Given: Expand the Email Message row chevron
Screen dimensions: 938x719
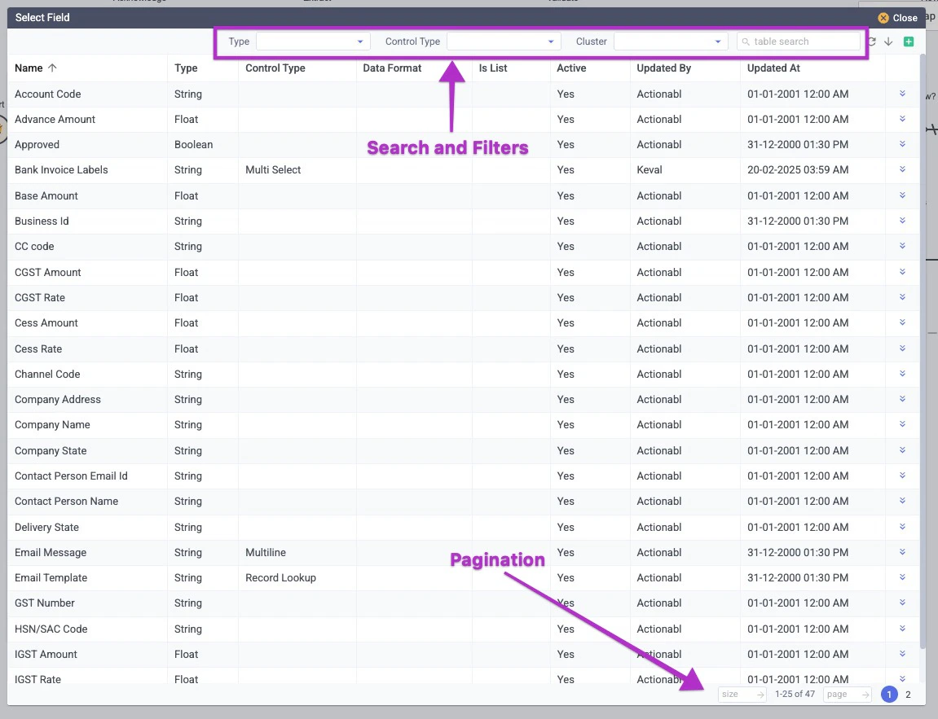Looking at the screenshot, I should (x=902, y=551).
